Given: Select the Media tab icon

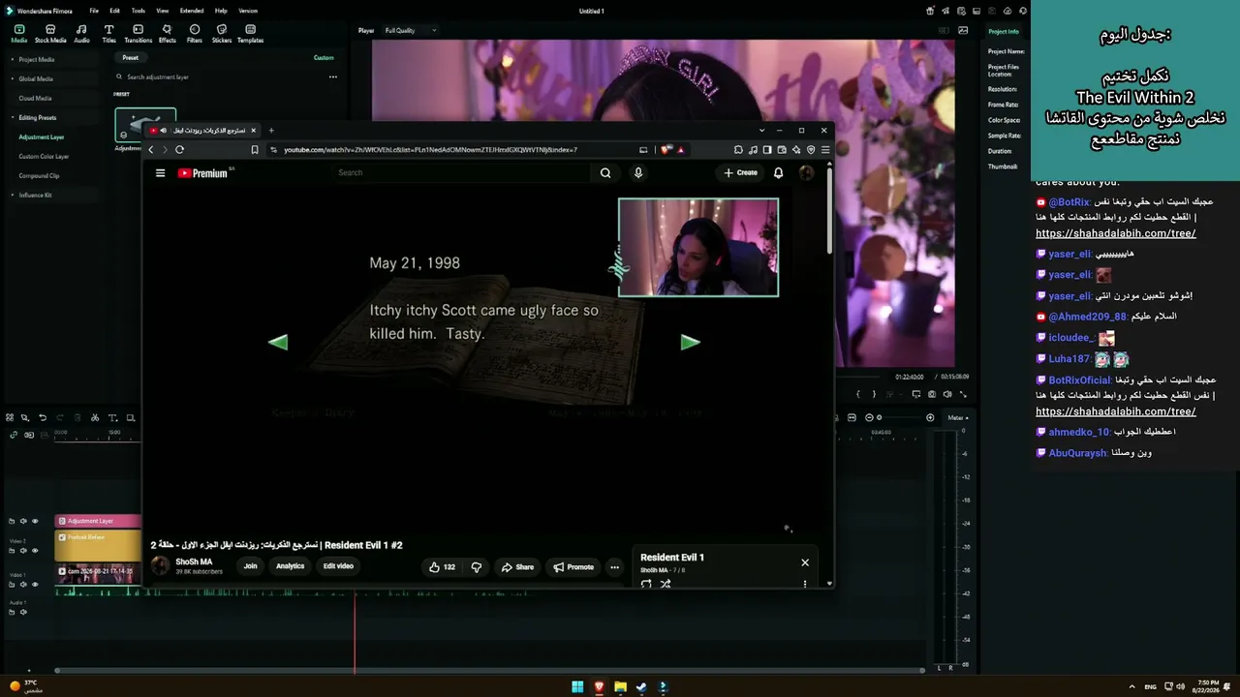Looking at the screenshot, I should (x=18, y=34).
